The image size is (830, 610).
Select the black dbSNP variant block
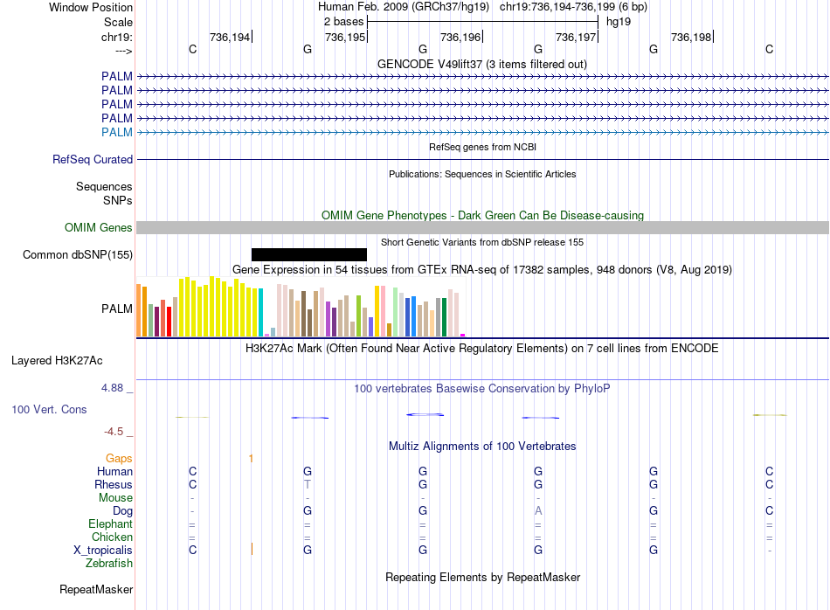(309, 254)
